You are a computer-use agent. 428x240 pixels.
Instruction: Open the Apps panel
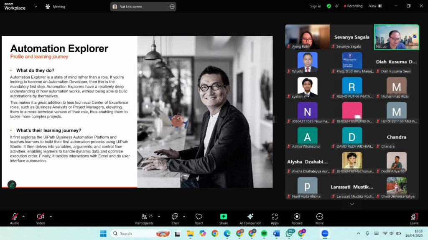(x=275, y=219)
